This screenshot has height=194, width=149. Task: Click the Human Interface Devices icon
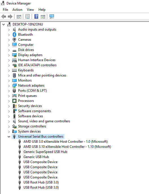[14, 60]
